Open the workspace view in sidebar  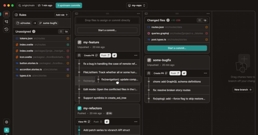tap(6, 14)
